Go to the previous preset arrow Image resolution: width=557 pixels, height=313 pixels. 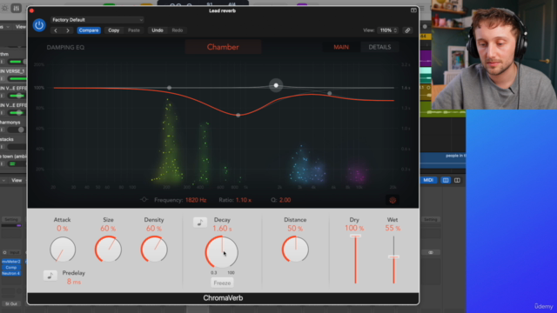56,30
